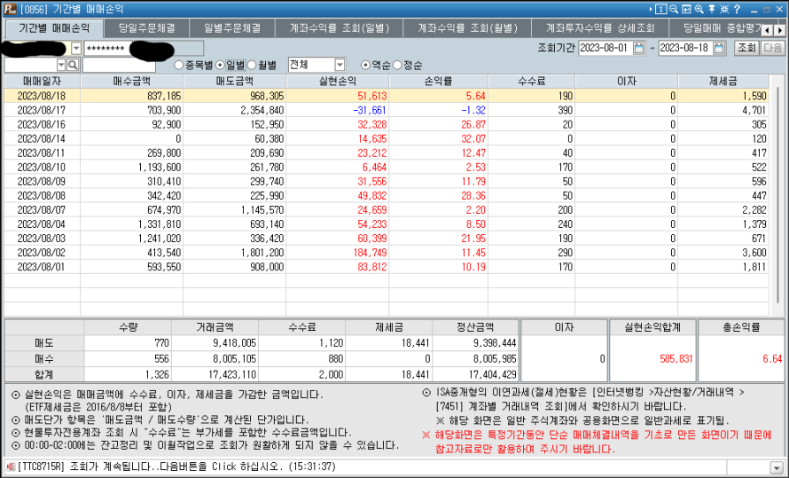Open the help question mark icon
Screen dimensions: 789x478
pos(737,9)
